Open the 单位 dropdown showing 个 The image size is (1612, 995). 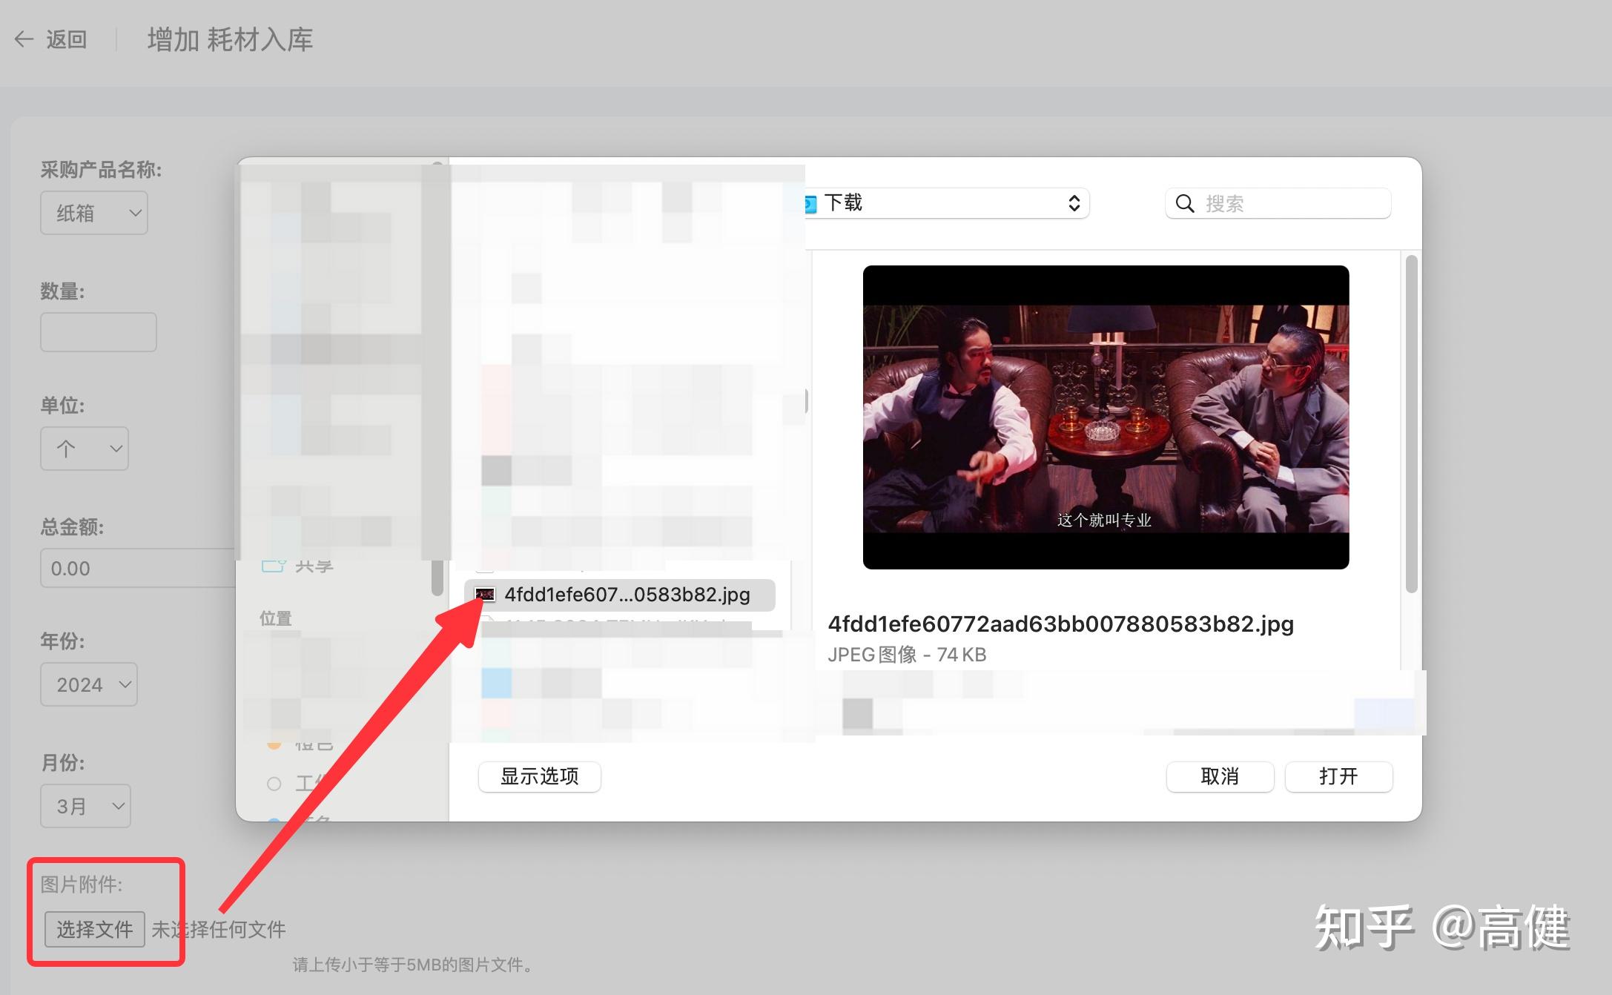(84, 448)
